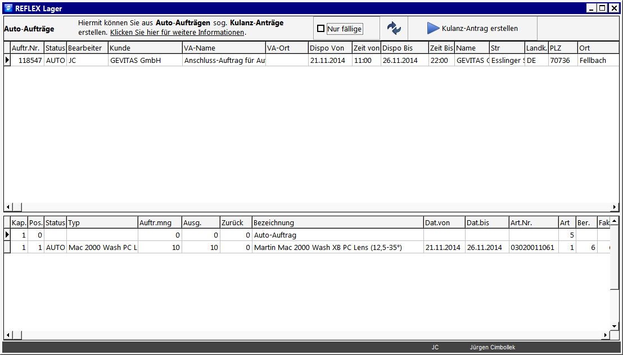Click the REFLEX Lager title bar icon
This screenshot has height=355, width=623.
8,8
